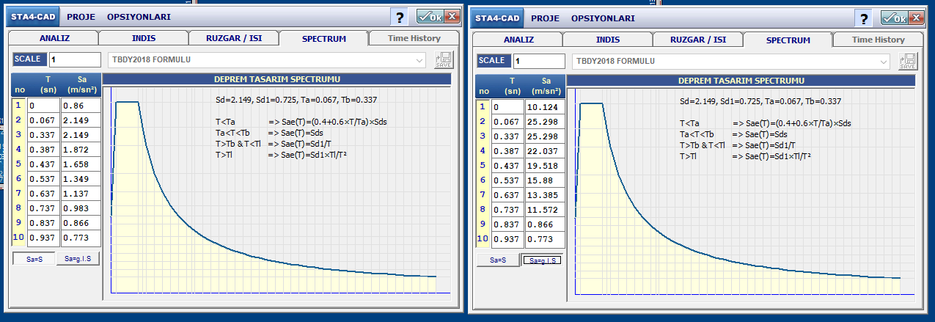The image size is (935, 322).
Task: Switch to ANALIZ tab in left window
Action: coord(54,39)
